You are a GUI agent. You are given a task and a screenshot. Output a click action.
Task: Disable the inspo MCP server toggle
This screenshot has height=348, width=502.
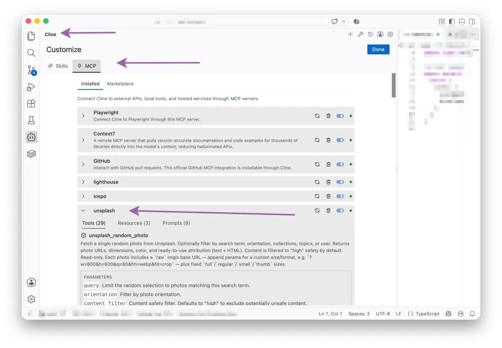(x=340, y=196)
